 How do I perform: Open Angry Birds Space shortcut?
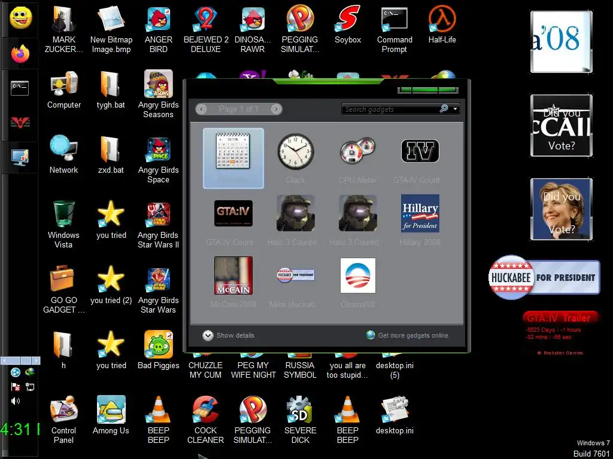tap(158, 160)
